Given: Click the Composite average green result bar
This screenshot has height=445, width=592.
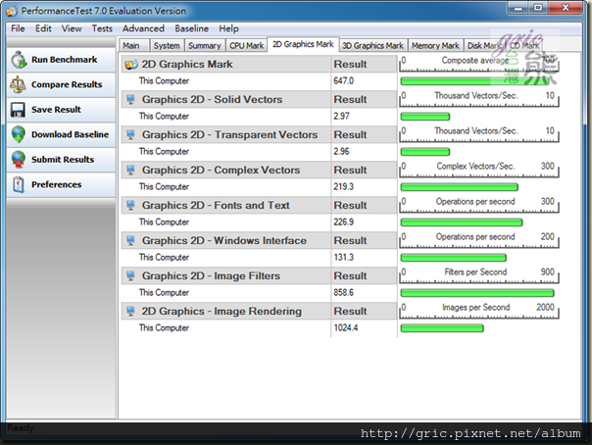Looking at the screenshot, I should 474,81.
